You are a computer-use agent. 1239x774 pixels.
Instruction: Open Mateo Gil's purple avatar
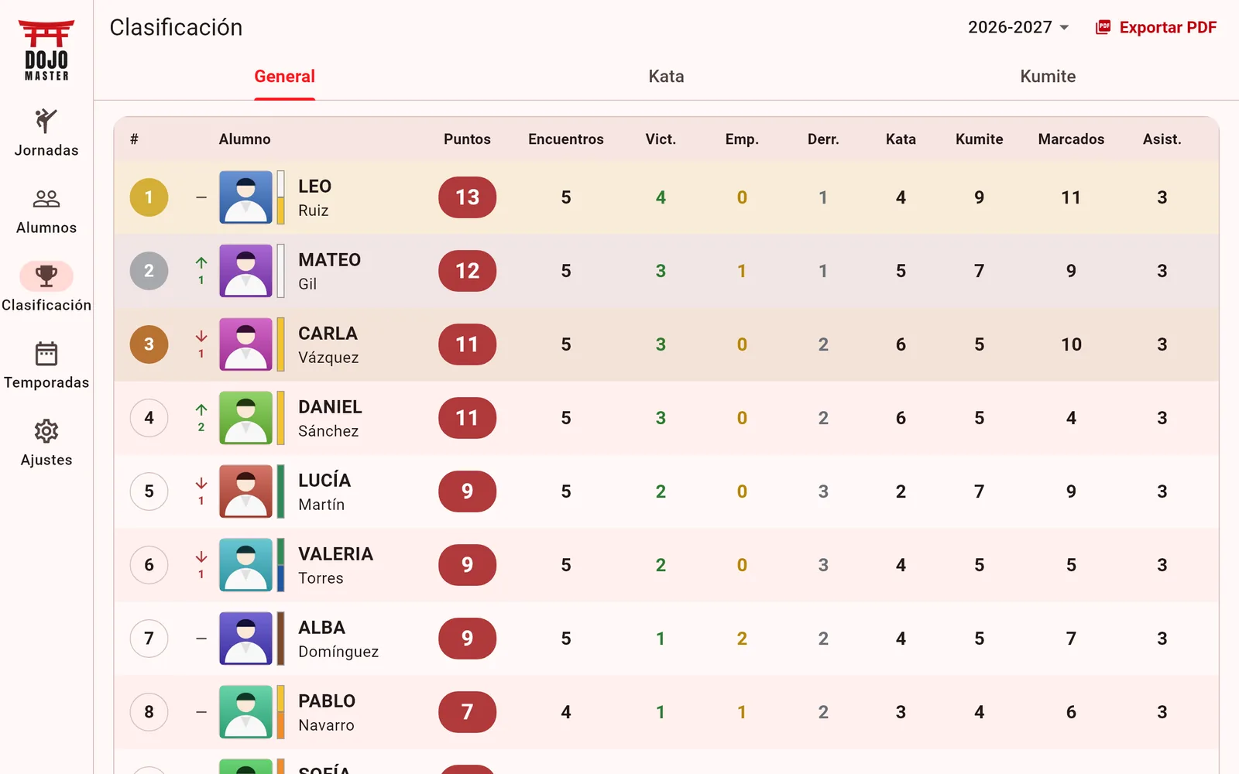point(245,271)
